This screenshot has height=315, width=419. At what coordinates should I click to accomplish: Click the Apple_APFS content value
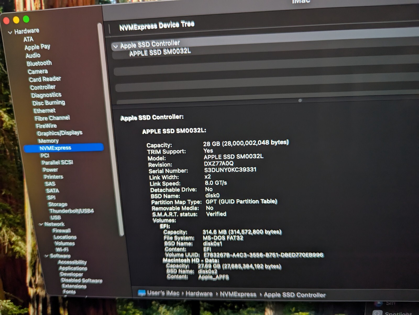pos(213,277)
